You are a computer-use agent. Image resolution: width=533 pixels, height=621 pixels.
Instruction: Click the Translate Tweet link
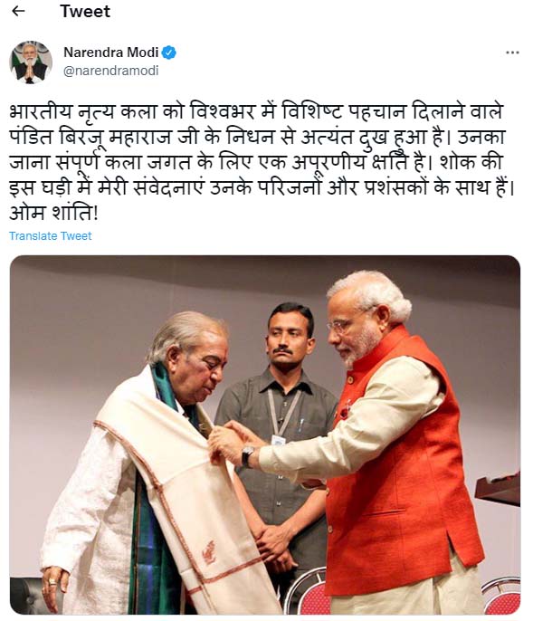51,236
